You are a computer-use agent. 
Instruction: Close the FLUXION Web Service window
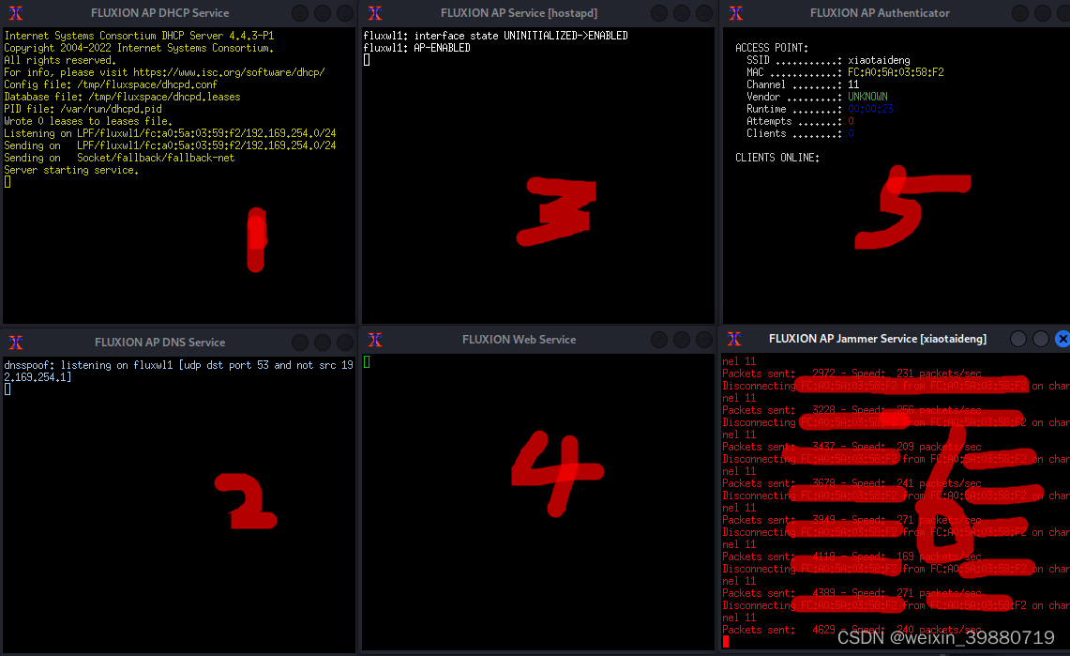tap(704, 340)
